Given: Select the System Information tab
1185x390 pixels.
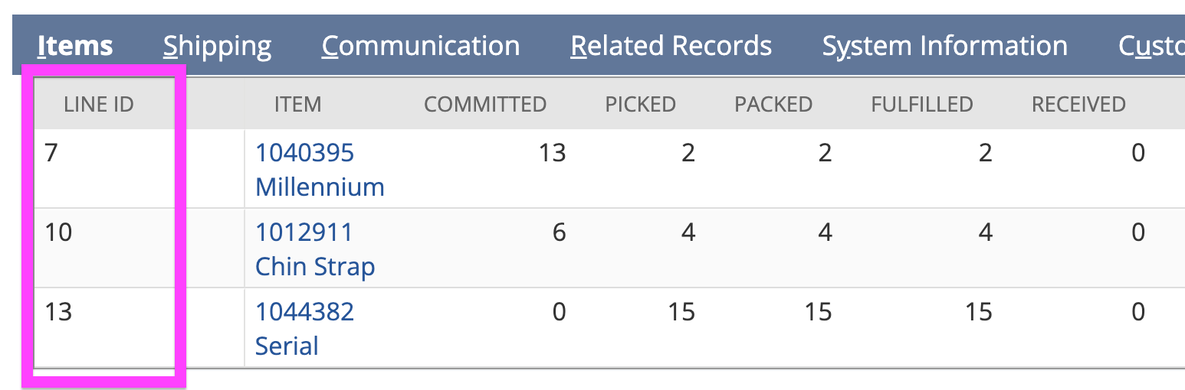Looking at the screenshot, I should (x=944, y=46).
